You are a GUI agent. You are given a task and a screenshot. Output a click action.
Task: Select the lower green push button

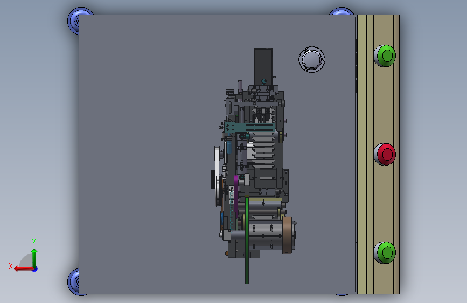tap(385, 253)
